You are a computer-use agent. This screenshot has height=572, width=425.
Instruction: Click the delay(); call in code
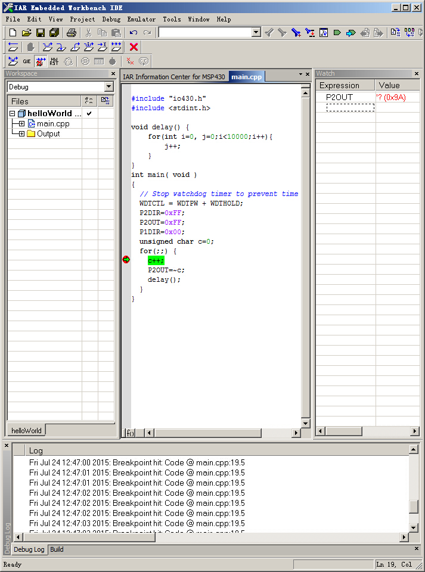tap(164, 280)
